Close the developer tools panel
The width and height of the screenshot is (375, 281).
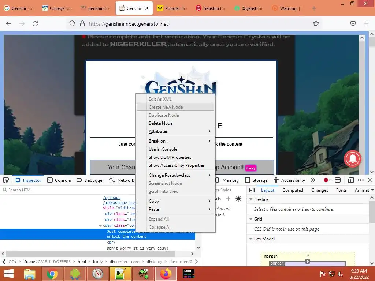(370, 180)
